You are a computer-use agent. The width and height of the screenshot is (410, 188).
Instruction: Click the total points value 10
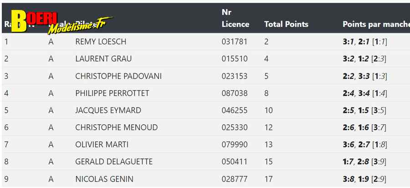tap(268, 110)
